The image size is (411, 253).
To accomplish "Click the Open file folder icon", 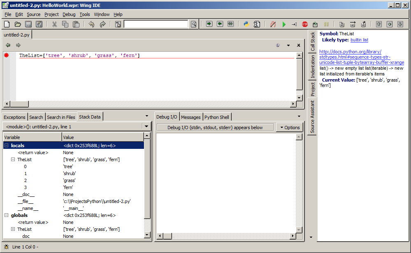I will pyautogui.click(x=18, y=24).
